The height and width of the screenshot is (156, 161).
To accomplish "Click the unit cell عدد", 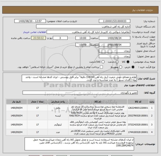I will [58, 132].
